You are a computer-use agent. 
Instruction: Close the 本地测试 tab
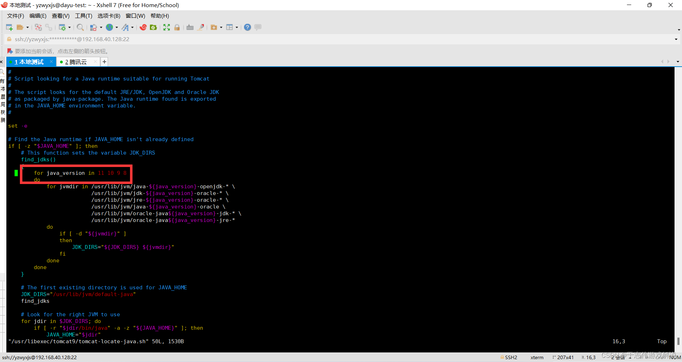tap(52, 62)
